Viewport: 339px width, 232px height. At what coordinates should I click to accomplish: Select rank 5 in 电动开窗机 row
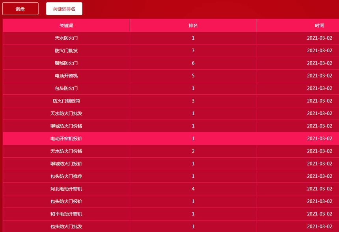coord(193,75)
